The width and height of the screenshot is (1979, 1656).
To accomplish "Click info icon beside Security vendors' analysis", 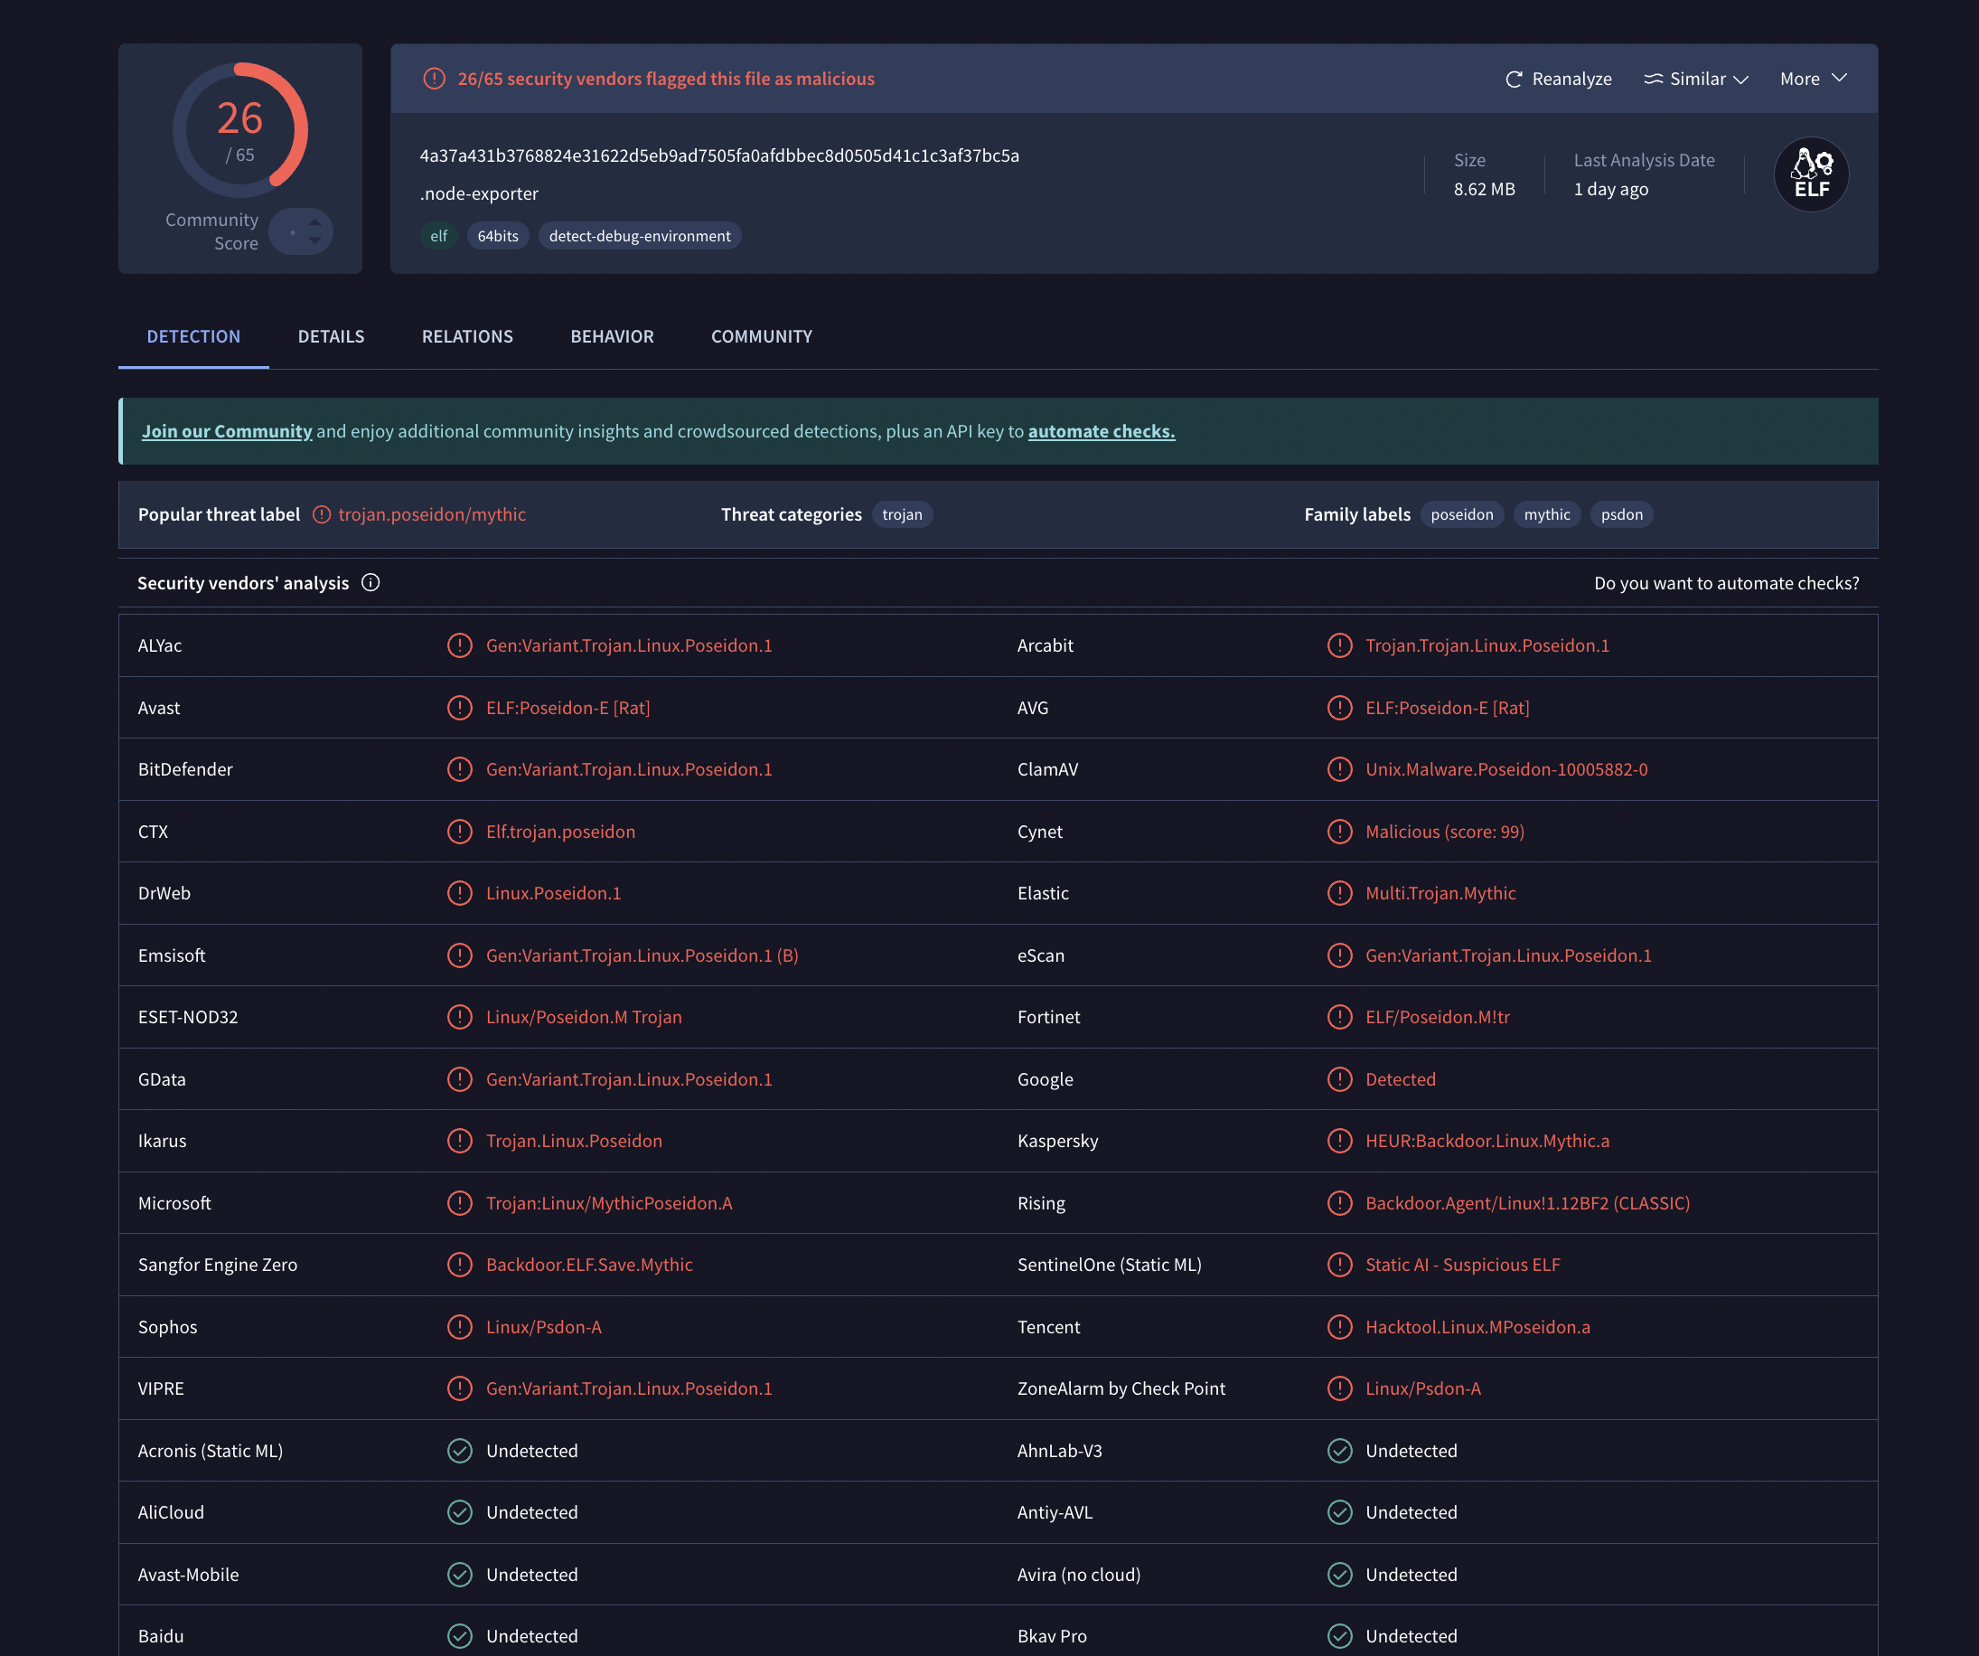I will tap(370, 582).
